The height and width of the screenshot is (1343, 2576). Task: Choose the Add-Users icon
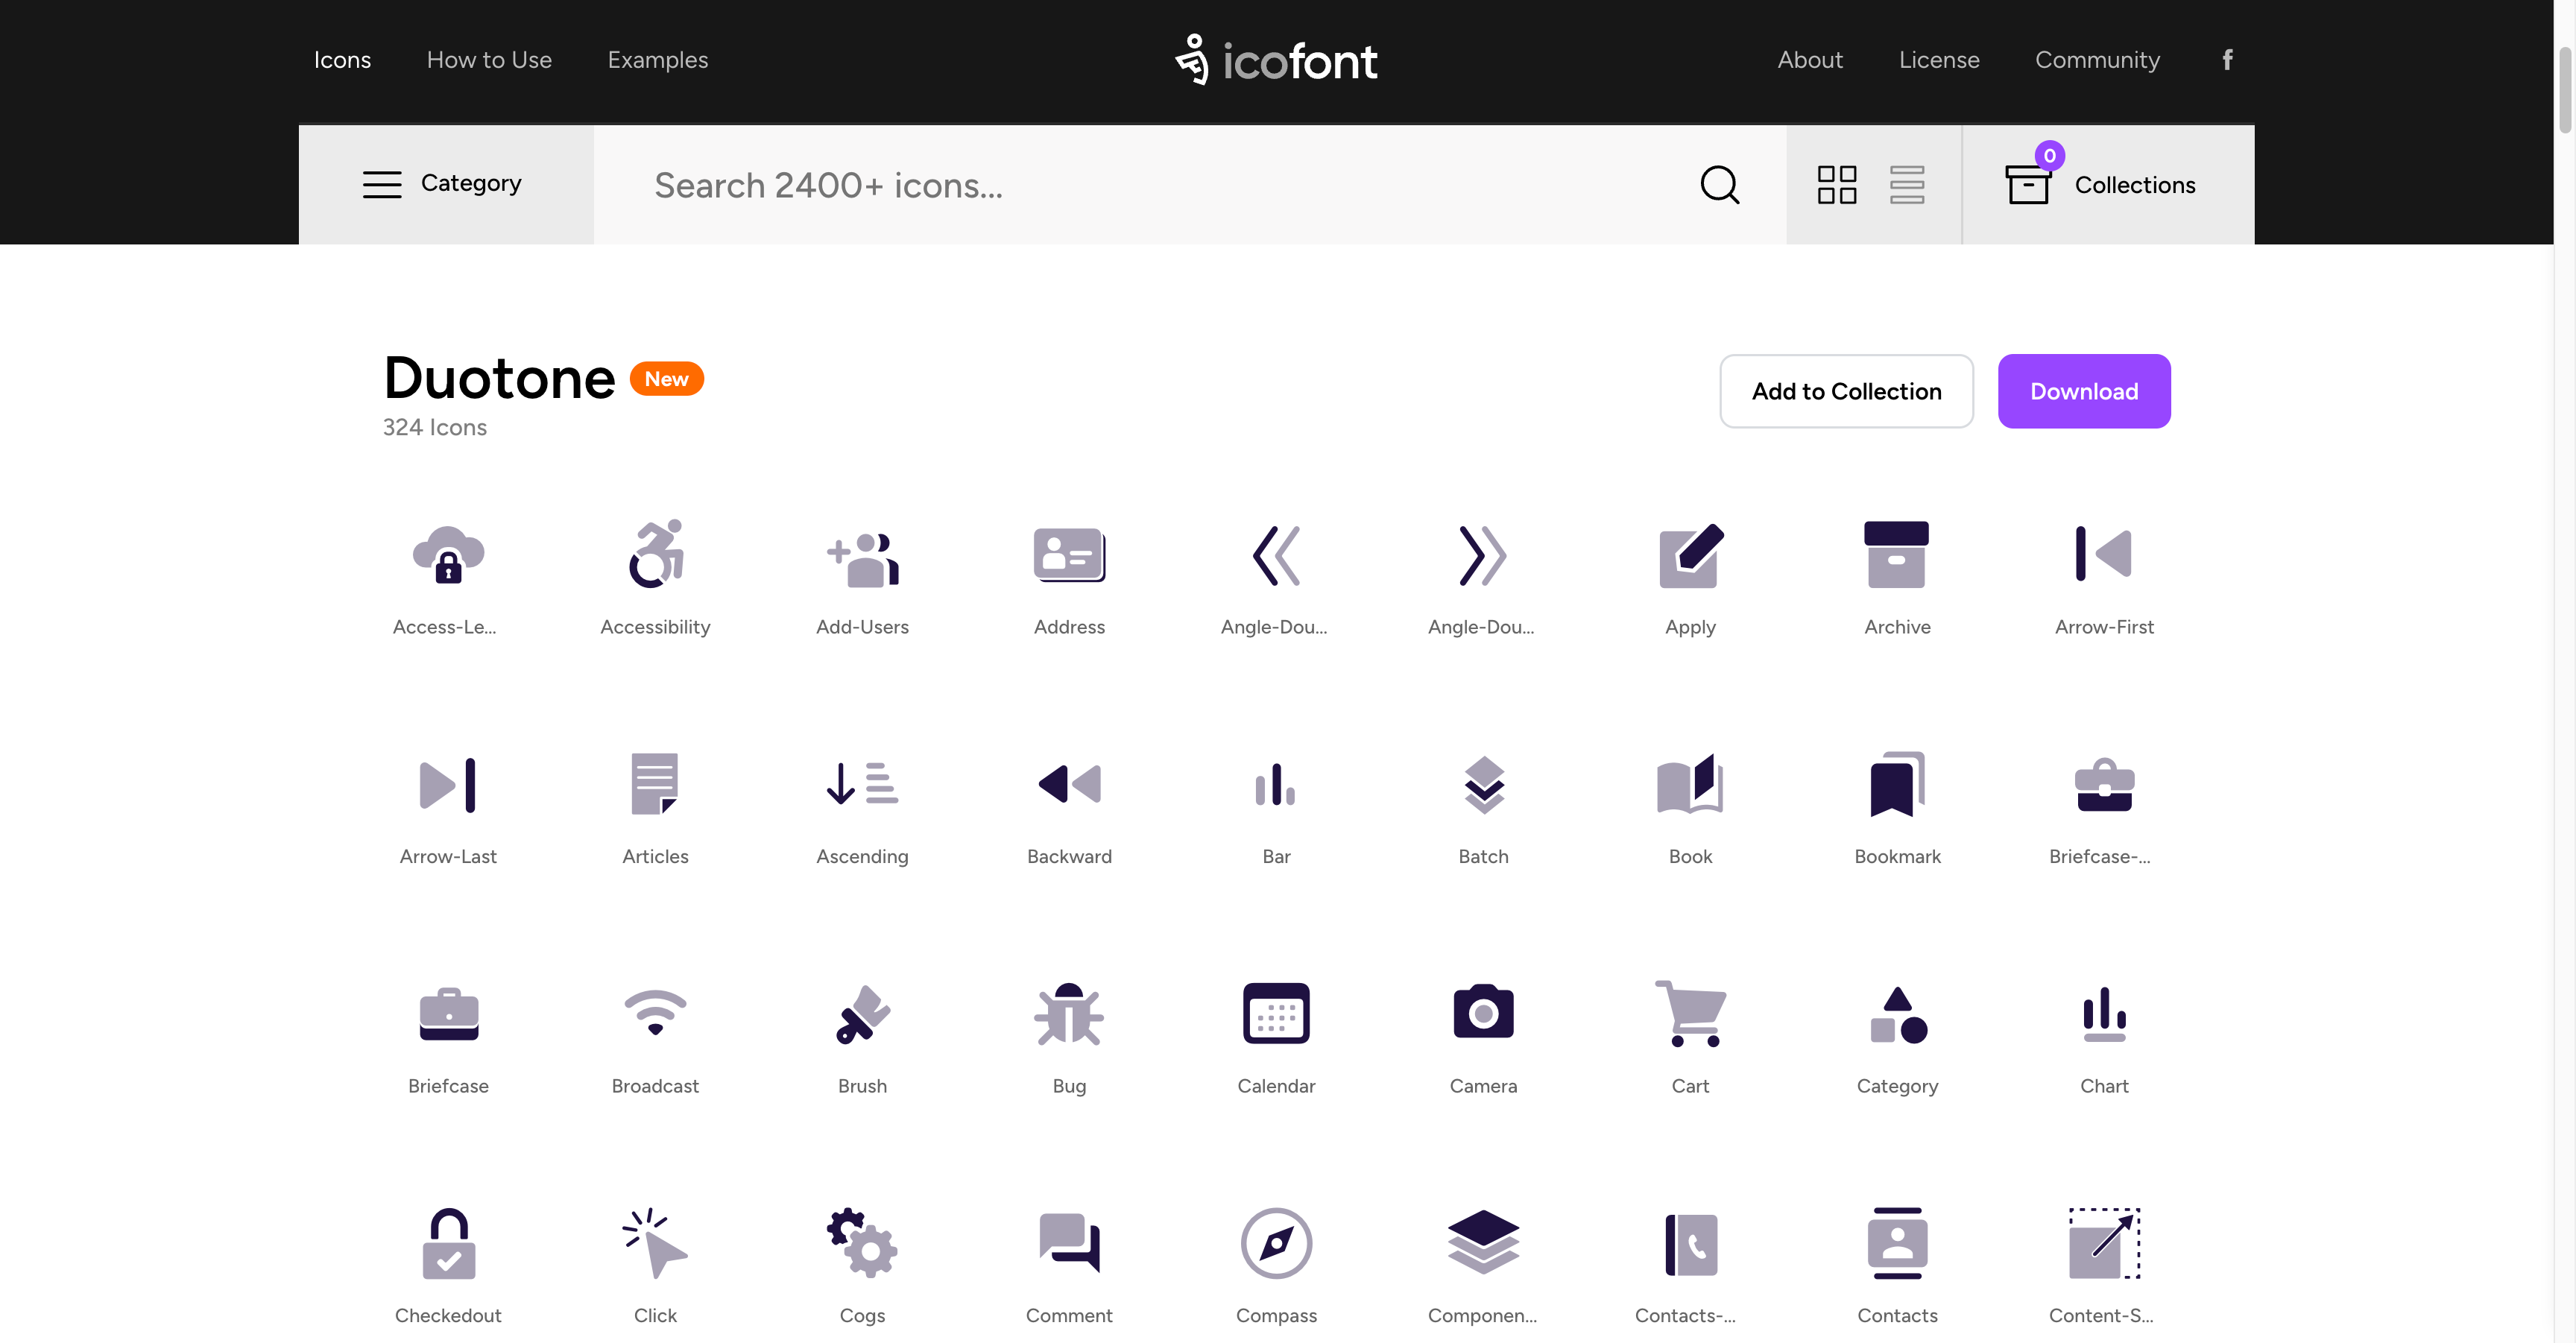click(x=862, y=558)
